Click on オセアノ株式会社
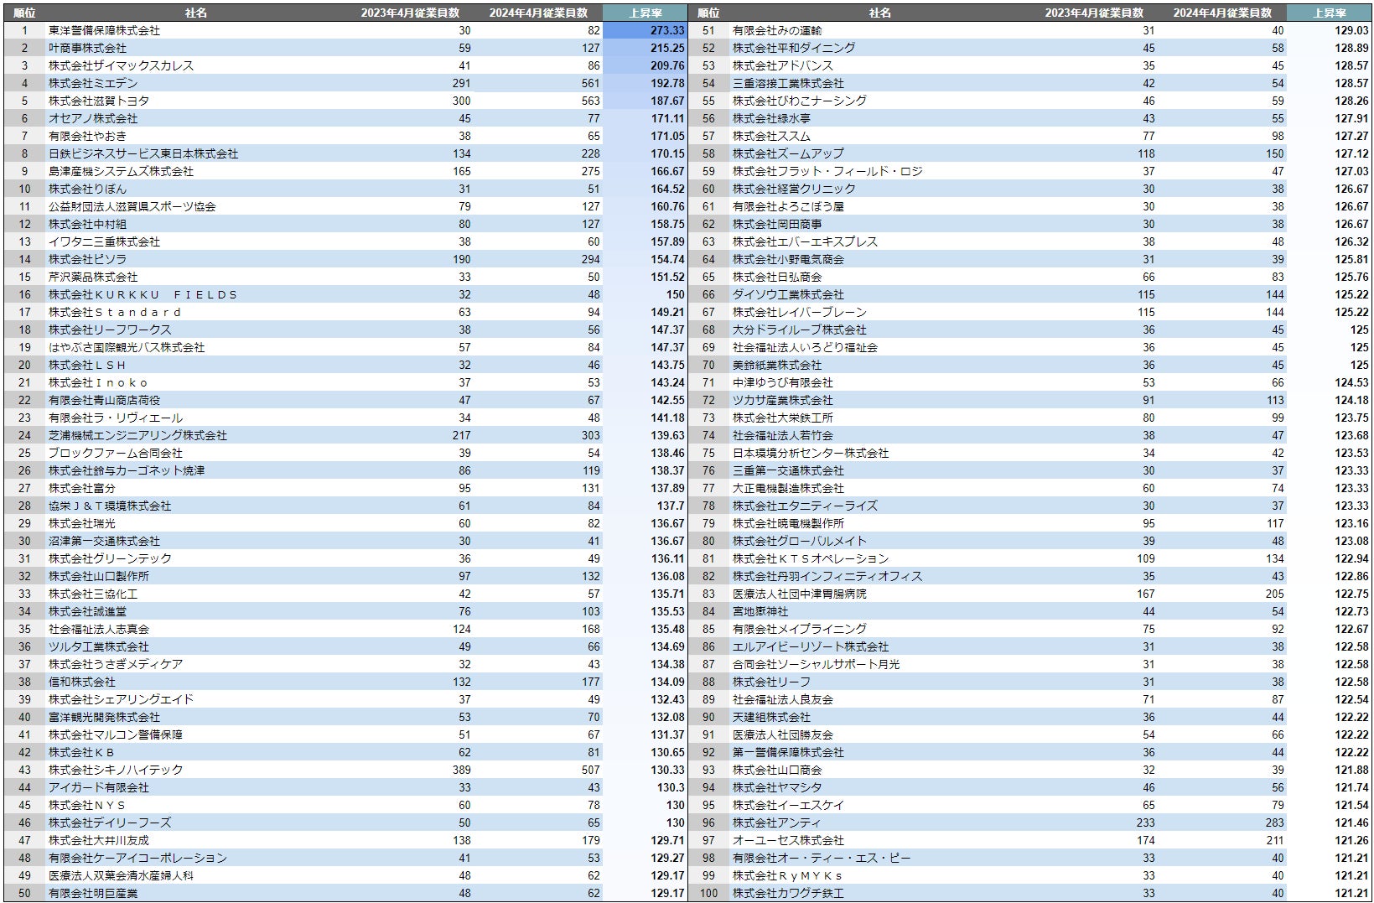The height and width of the screenshot is (903, 1374). [x=93, y=118]
